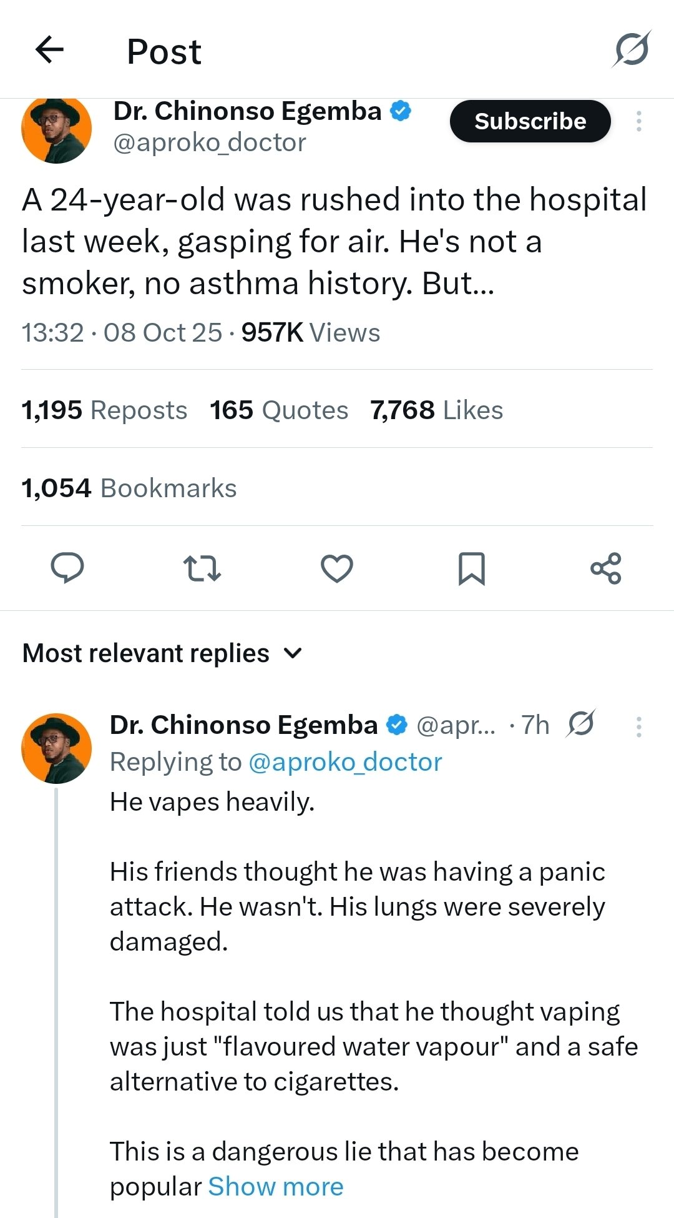Like the post with the heart icon
This screenshot has width=674, height=1218.
(x=337, y=568)
